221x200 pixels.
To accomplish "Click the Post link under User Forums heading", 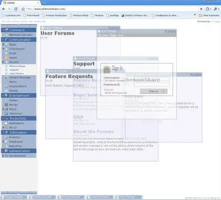I will click(44, 38).
